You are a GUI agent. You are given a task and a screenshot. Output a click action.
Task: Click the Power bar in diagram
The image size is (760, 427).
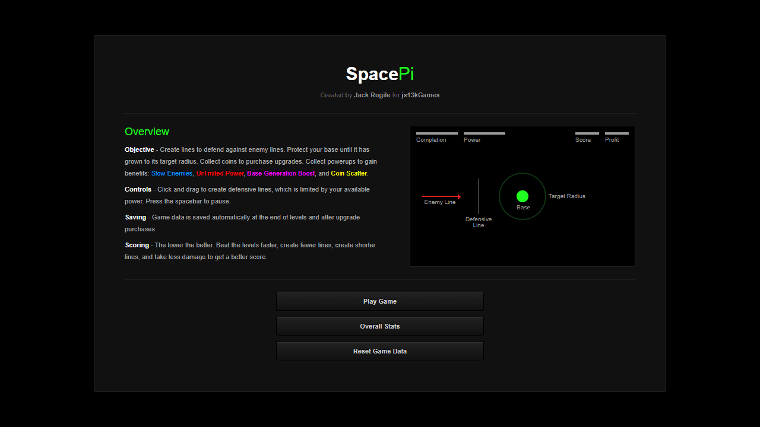click(x=484, y=133)
